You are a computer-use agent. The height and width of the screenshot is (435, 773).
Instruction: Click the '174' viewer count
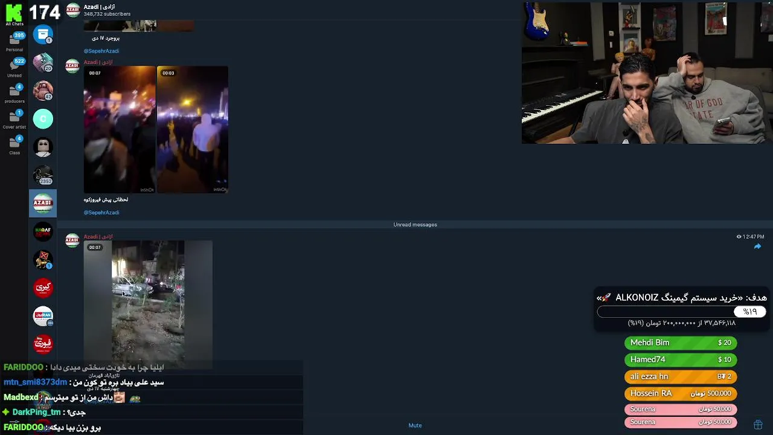44,11
